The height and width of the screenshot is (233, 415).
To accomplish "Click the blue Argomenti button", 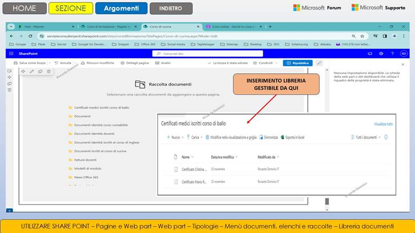I will 121,8.
